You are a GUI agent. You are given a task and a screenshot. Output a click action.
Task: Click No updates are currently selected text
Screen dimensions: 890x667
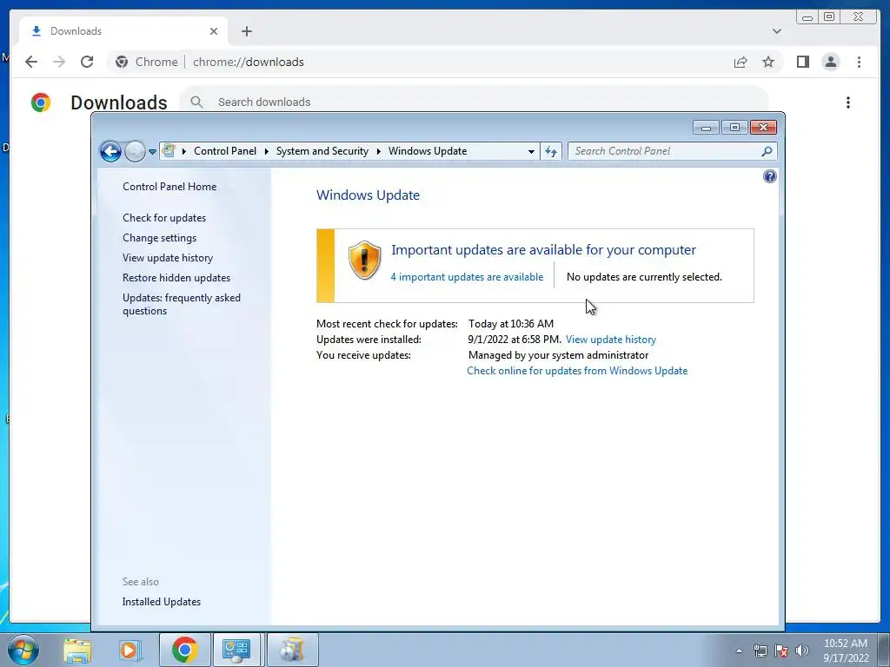coord(644,277)
